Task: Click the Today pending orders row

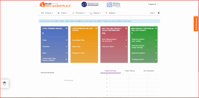Action: coord(55,40)
